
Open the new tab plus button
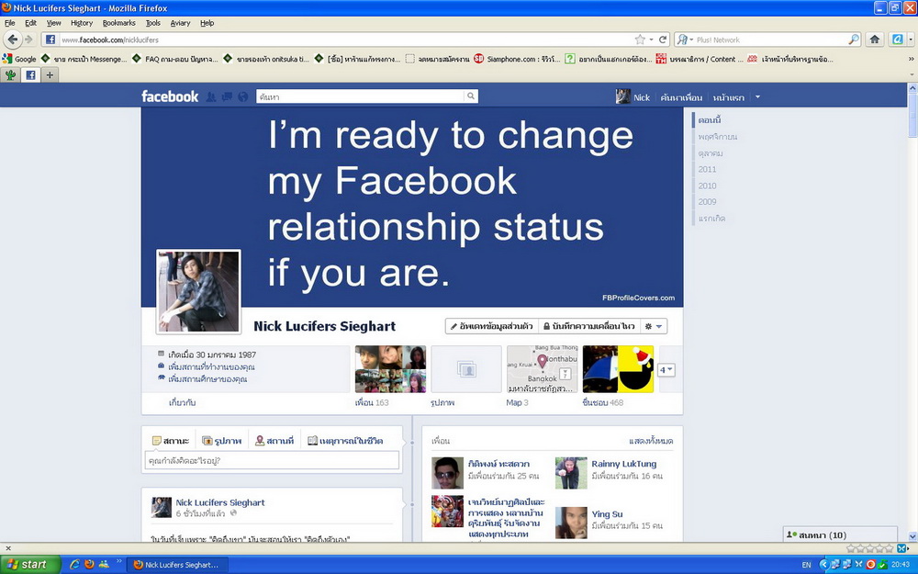click(x=50, y=75)
